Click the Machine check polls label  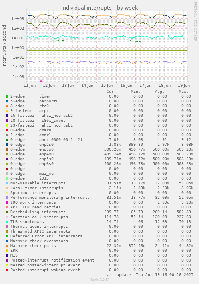pyautogui.click(x=33, y=246)
